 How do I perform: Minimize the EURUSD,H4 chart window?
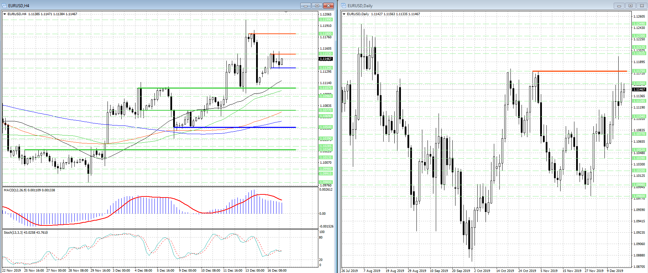pos(306,6)
